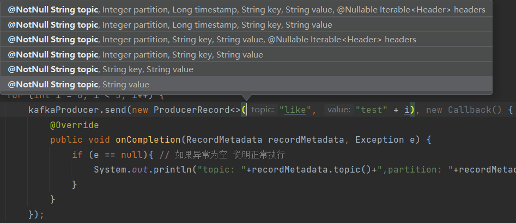The height and width of the screenshot is (223, 516).
Task: Click new Callback() constructor text
Action: [464, 110]
